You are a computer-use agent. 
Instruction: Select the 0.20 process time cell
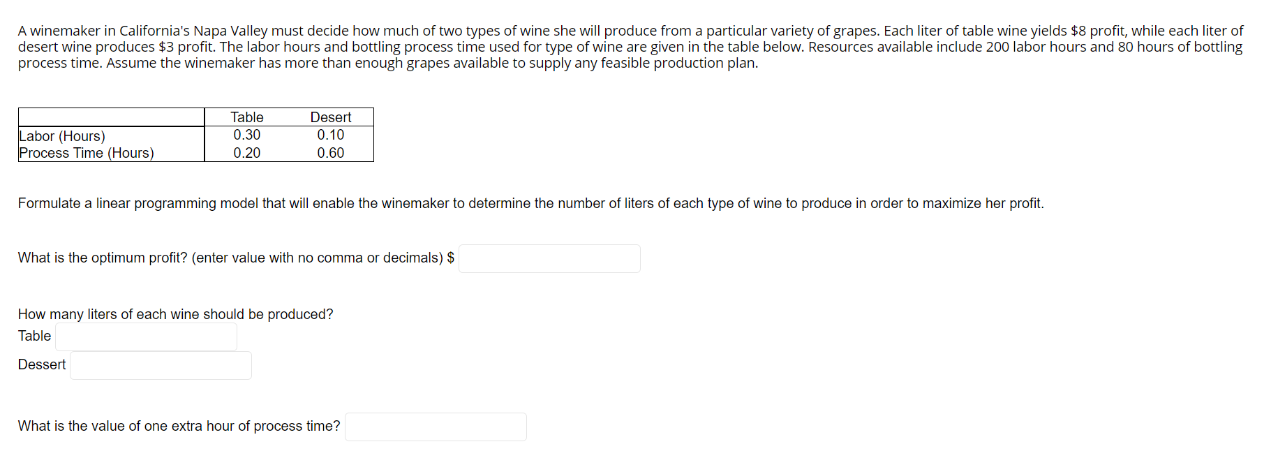[x=247, y=152]
